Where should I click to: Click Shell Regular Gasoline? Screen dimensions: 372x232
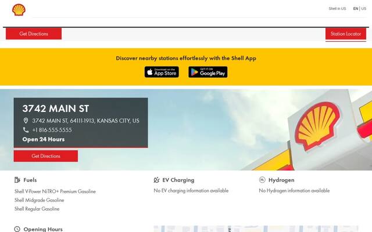point(37,209)
